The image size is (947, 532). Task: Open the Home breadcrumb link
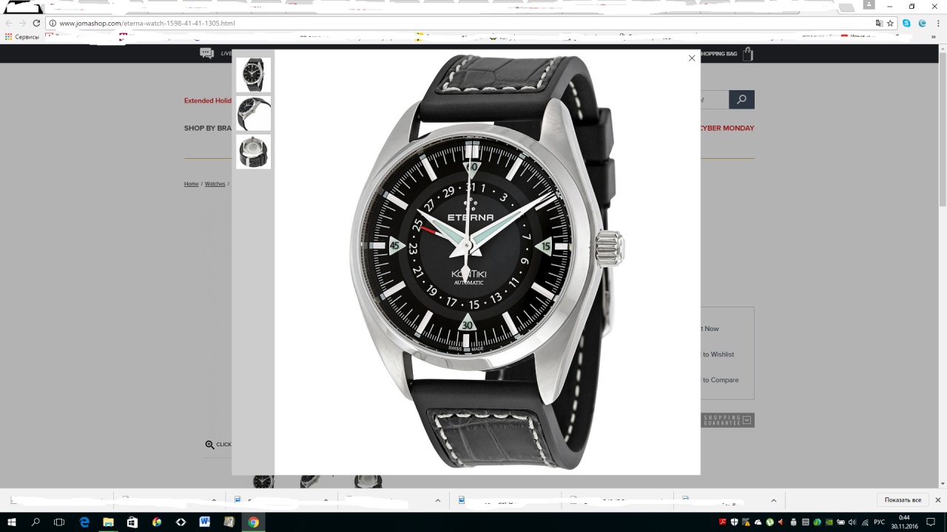192,184
